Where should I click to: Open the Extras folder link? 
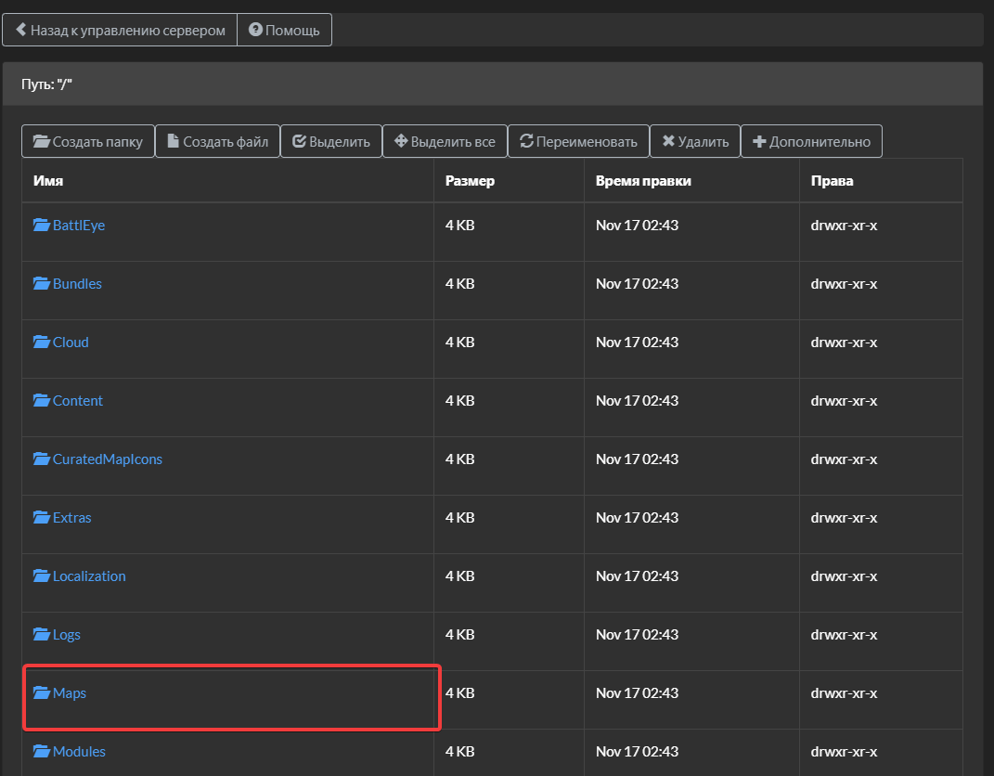(71, 517)
